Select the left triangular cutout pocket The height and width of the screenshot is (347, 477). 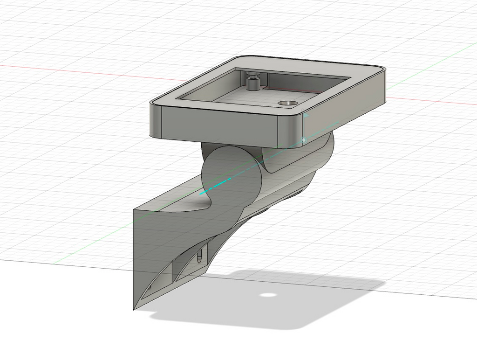(157, 280)
